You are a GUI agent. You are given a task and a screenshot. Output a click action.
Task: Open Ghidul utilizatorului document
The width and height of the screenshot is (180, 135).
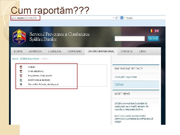pos(36,71)
